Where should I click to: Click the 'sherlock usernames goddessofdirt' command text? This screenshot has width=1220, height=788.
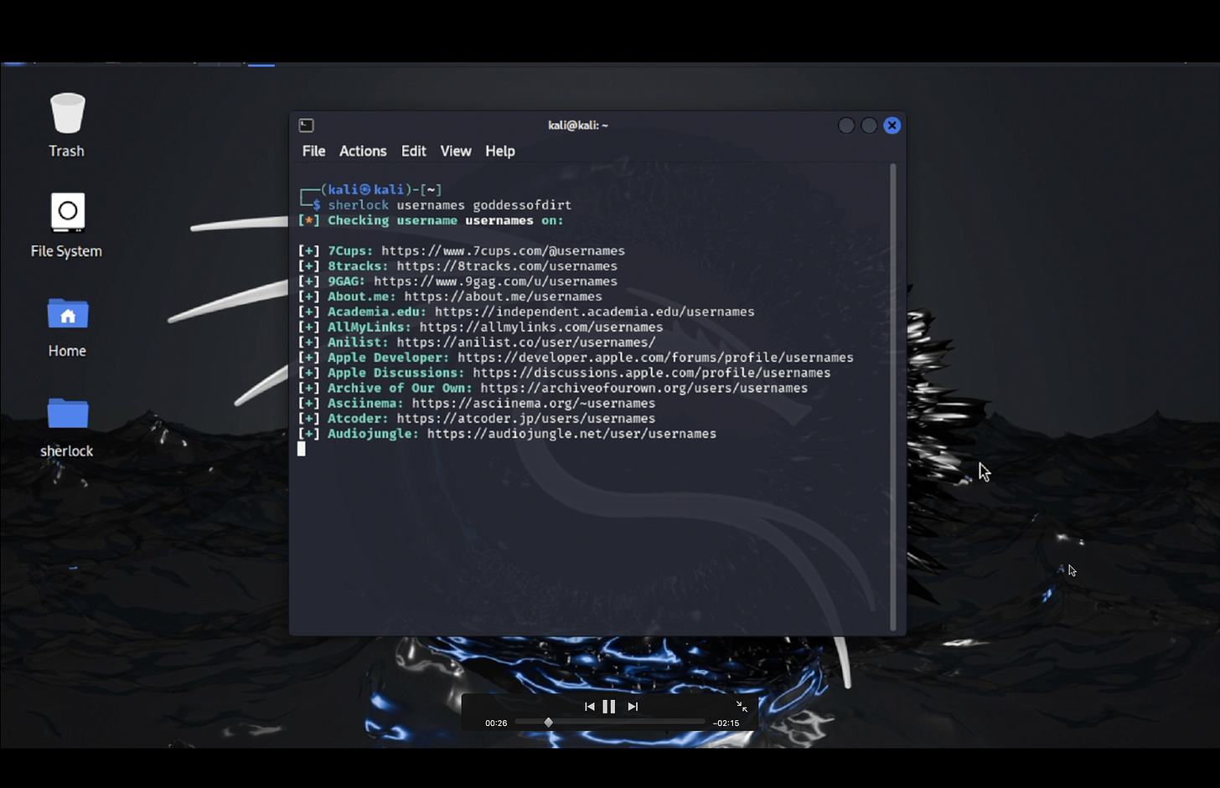450,205
